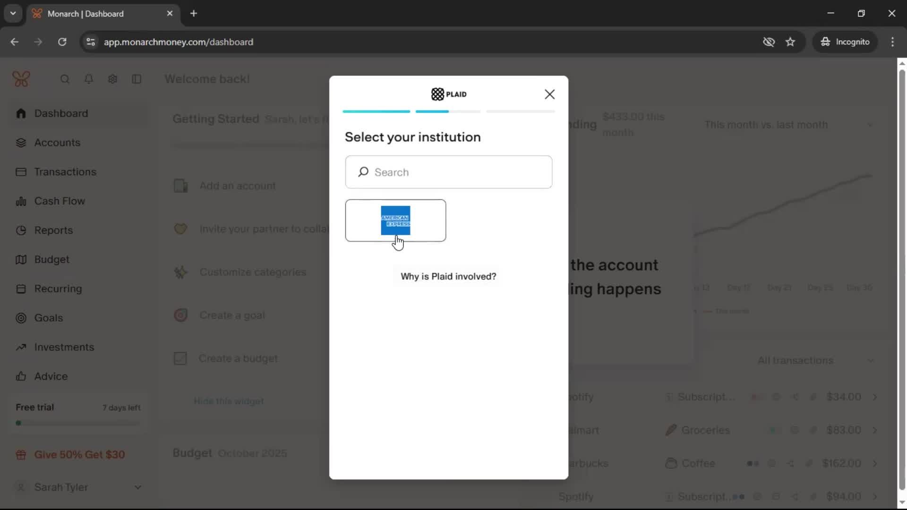The width and height of the screenshot is (907, 510).
Task: Open Accounts in the sidebar
Action: coord(57,143)
